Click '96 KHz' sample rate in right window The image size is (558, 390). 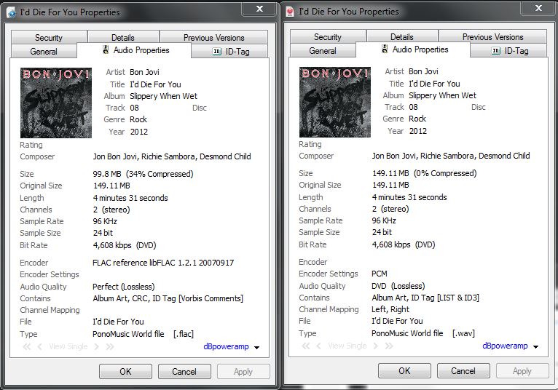(384, 220)
